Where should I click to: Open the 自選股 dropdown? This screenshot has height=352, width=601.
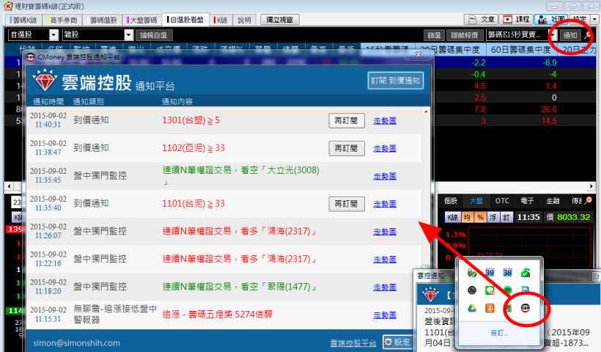[x=54, y=35]
